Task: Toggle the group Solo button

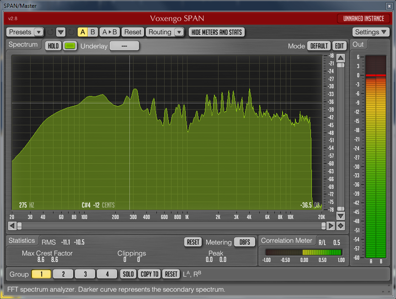Action: coord(128,274)
